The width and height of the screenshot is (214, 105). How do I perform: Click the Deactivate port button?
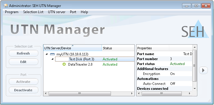23,90
